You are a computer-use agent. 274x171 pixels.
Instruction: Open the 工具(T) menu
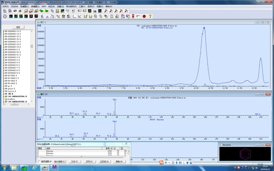pos(82,6)
